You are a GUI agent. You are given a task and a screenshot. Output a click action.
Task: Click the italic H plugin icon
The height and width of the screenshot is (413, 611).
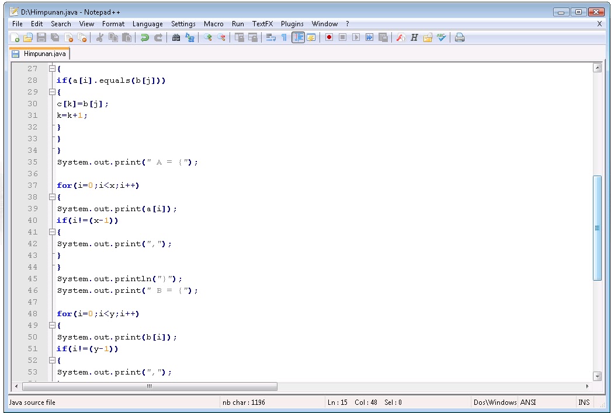[414, 37]
